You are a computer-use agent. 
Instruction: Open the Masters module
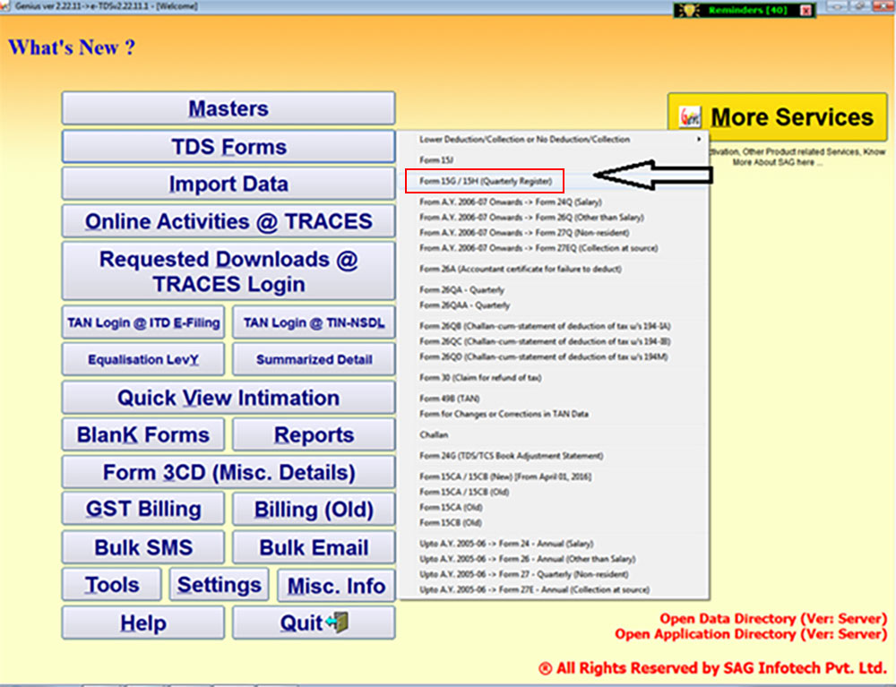point(228,107)
